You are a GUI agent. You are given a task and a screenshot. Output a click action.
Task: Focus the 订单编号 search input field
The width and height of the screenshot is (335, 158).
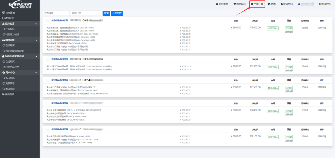coord(56,13)
